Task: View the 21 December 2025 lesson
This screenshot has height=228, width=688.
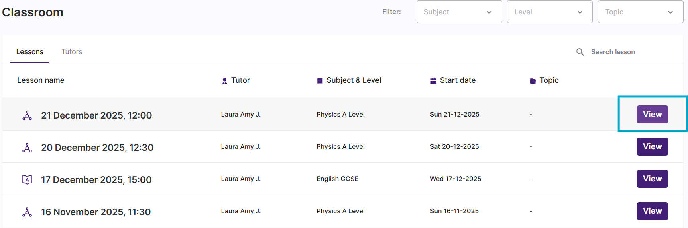Action: [x=652, y=114]
